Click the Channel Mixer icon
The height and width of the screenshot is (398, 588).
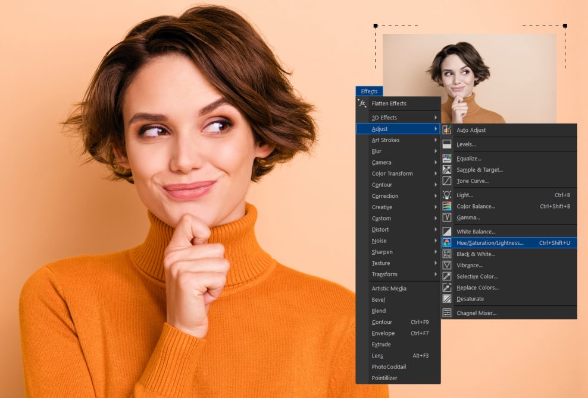pos(447,313)
